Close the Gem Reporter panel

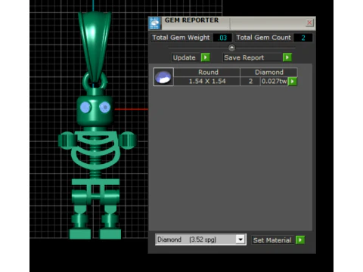point(309,23)
